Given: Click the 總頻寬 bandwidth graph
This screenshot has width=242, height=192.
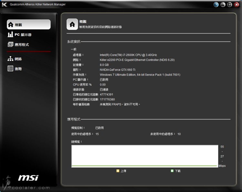Looking at the screenshot, I should coord(145,156).
